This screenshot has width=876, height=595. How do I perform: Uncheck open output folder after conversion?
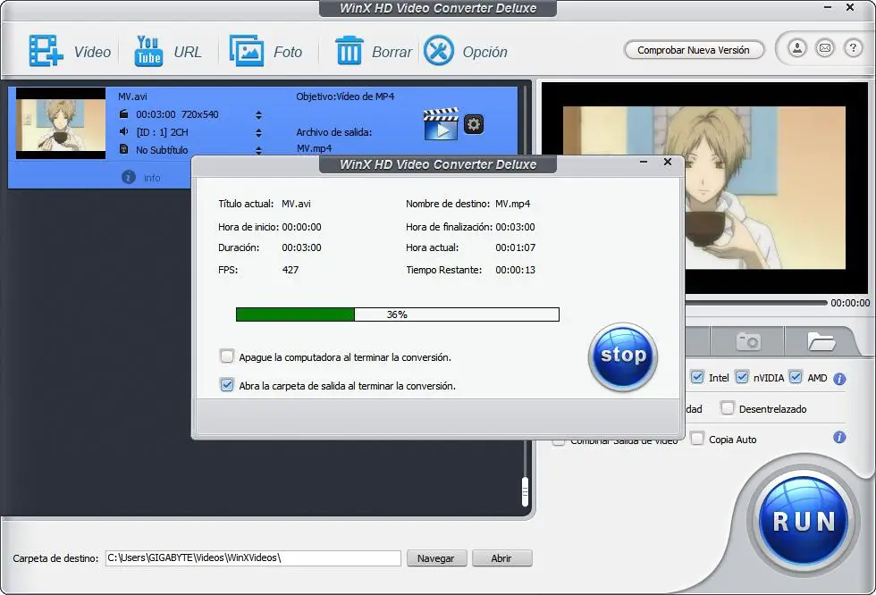click(x=227, y=384)
